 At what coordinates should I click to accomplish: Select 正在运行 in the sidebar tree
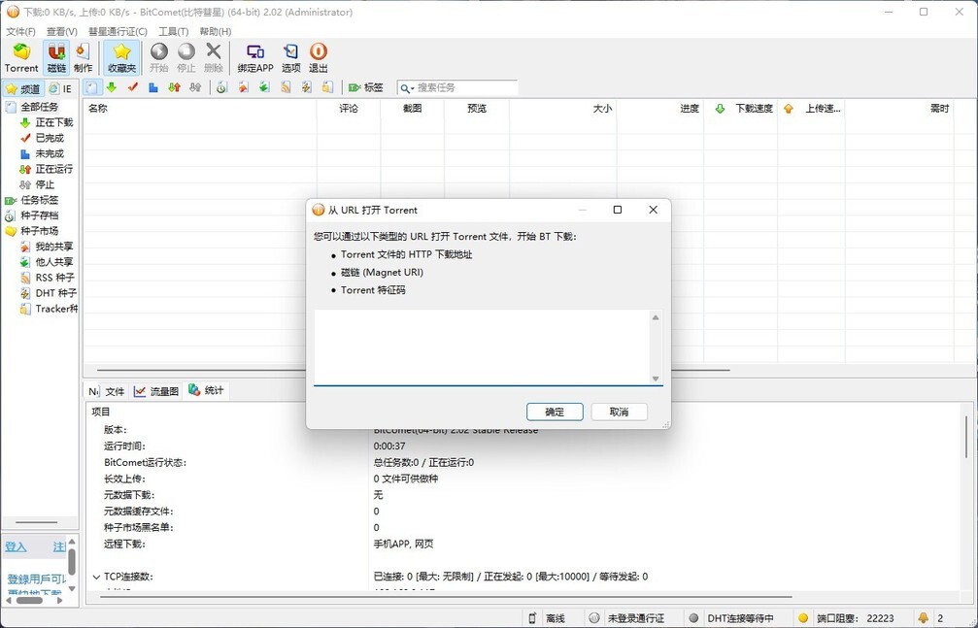53,169
